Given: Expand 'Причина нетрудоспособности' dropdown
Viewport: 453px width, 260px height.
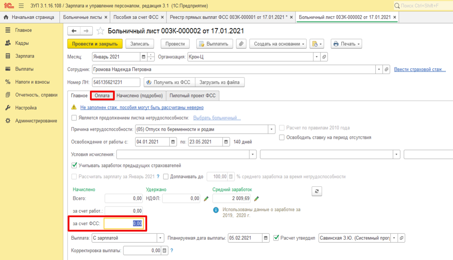Looking at the screenshot, I should click(272, 129).
